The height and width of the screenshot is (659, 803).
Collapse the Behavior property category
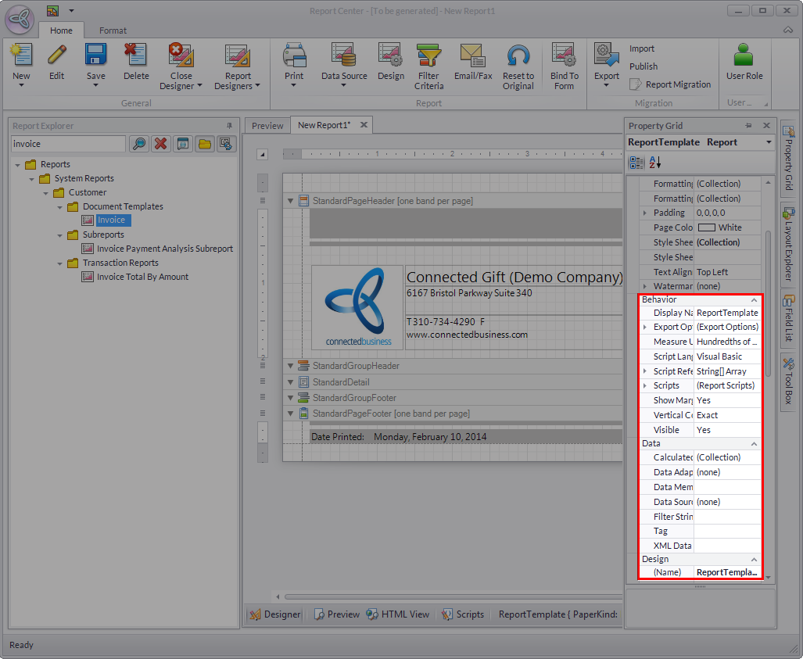[755, 300]
